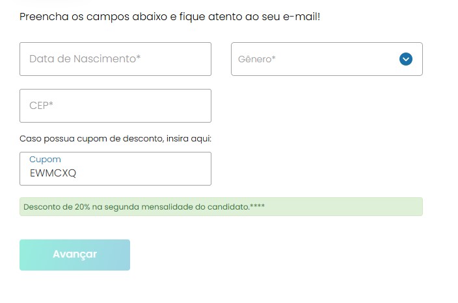
Task: Click 'insira aqui:' text above Cupom
Action: (x=189, y=138)
